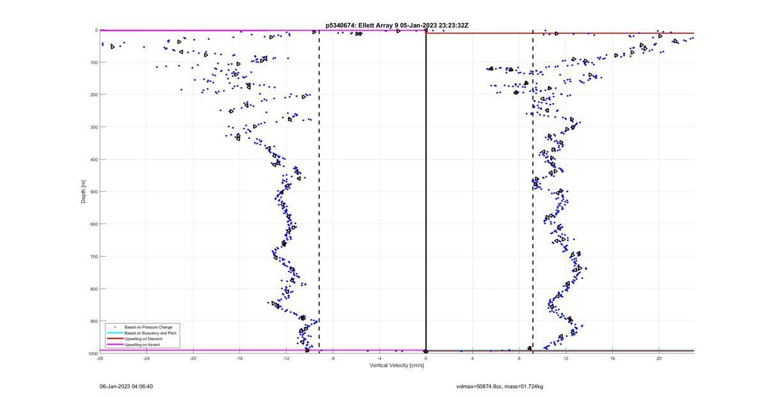Click depth axis tick label '500'
Image resolution: width=767 pixels, height=397 pixels.
pos(93,191)
